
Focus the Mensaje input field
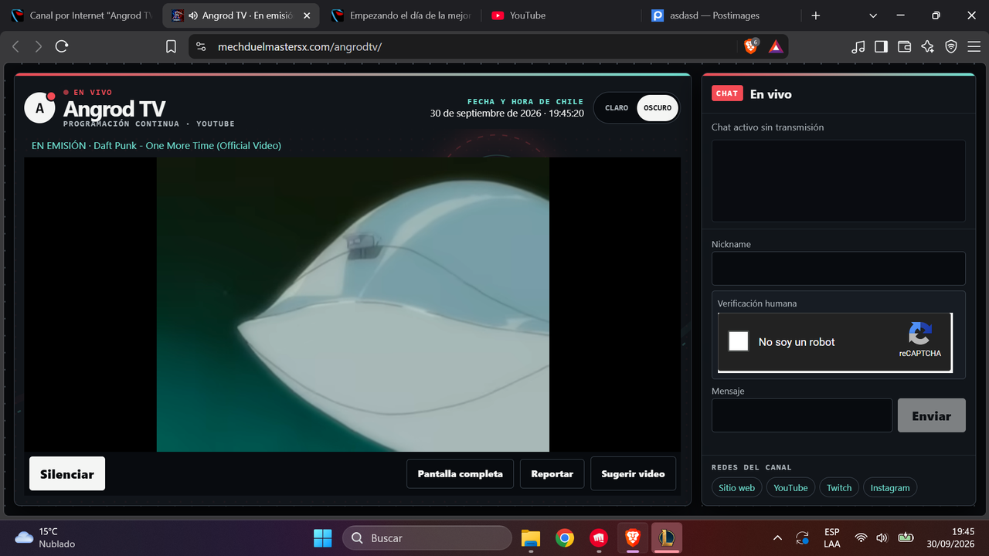(x=802, y=415)
